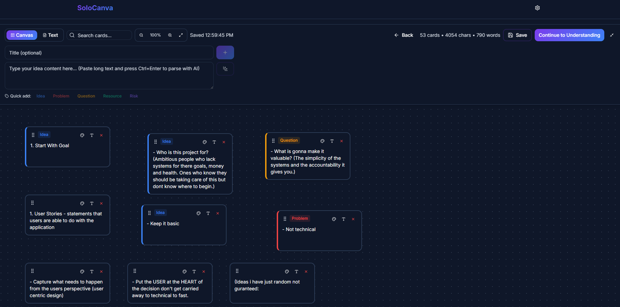Click the T text icon on the 'Not technical' card
620x307 pixels.
tap(343, 219)
